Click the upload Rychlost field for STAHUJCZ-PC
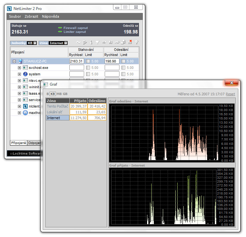The width and height of the screenshot is (246, 237). (112, 61)
